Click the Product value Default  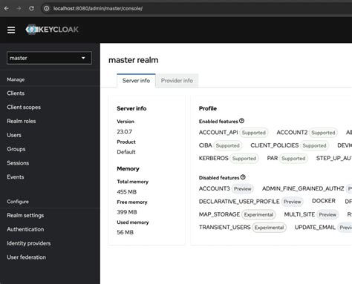(126, 152)
